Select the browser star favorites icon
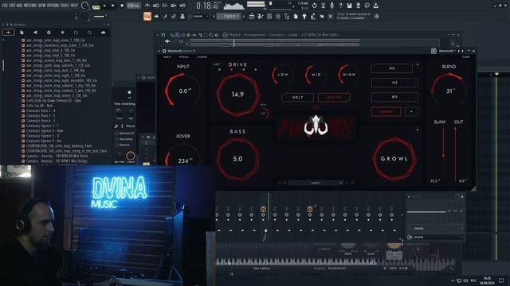This screenshot has height=286, width=510. 62,33
